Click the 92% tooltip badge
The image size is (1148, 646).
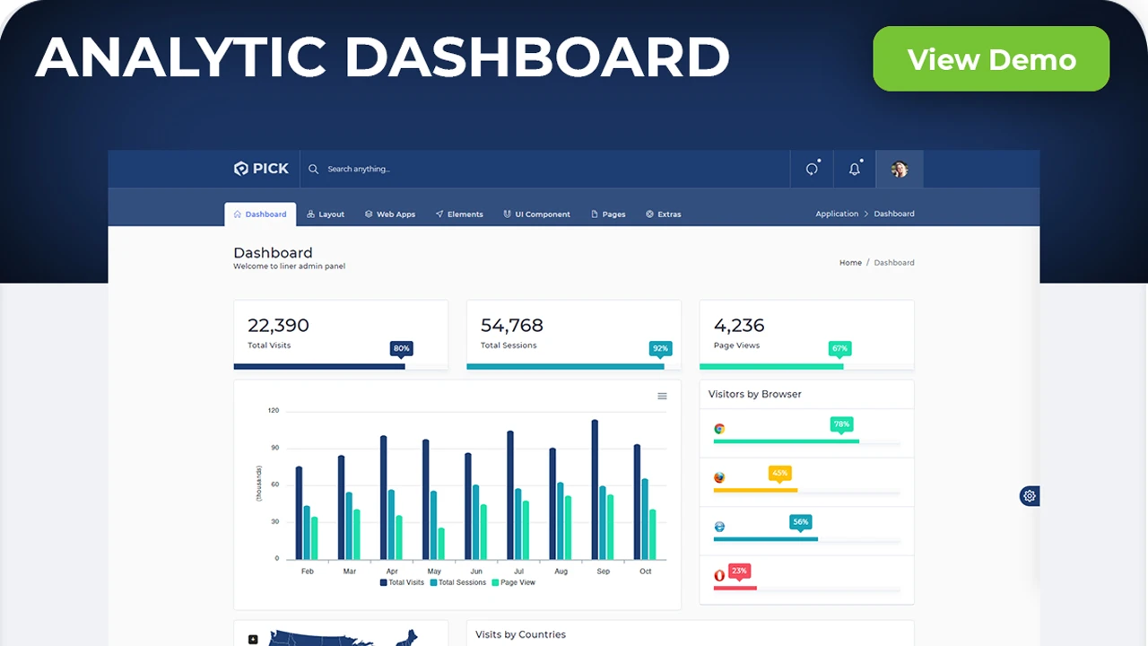click(661, 349)
